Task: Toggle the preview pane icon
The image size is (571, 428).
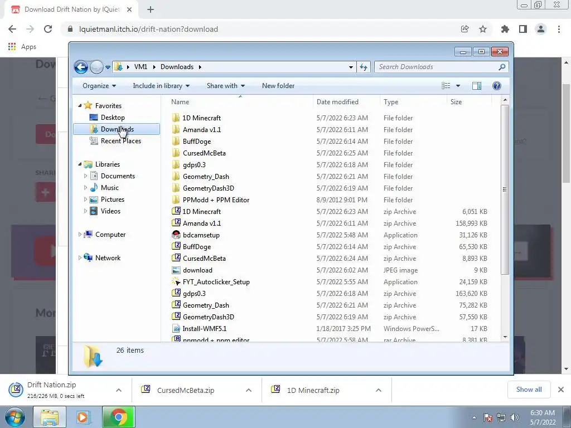Action: [x=477, y=86]
